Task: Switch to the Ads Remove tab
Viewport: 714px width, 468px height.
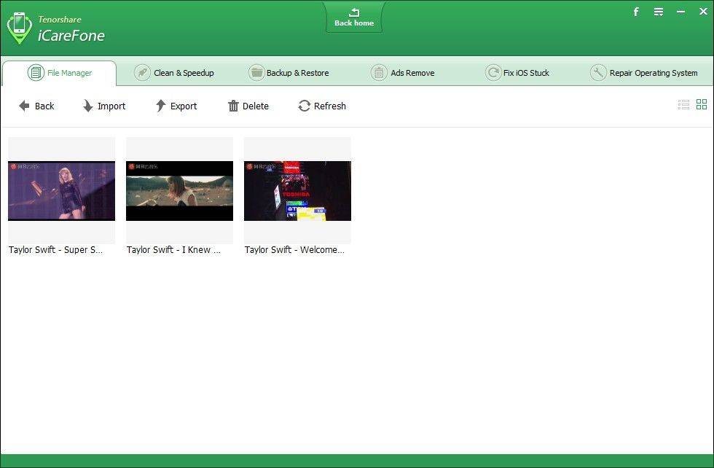Action: point(402,73)
